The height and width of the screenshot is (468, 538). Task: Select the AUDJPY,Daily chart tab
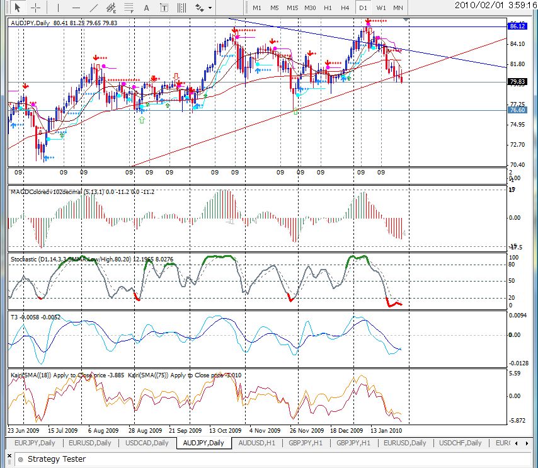pos(203,443)
